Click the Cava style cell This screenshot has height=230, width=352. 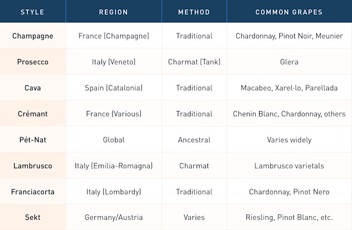[33, 88]
